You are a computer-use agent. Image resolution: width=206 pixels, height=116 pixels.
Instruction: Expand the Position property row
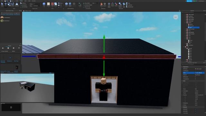(182, 95)
